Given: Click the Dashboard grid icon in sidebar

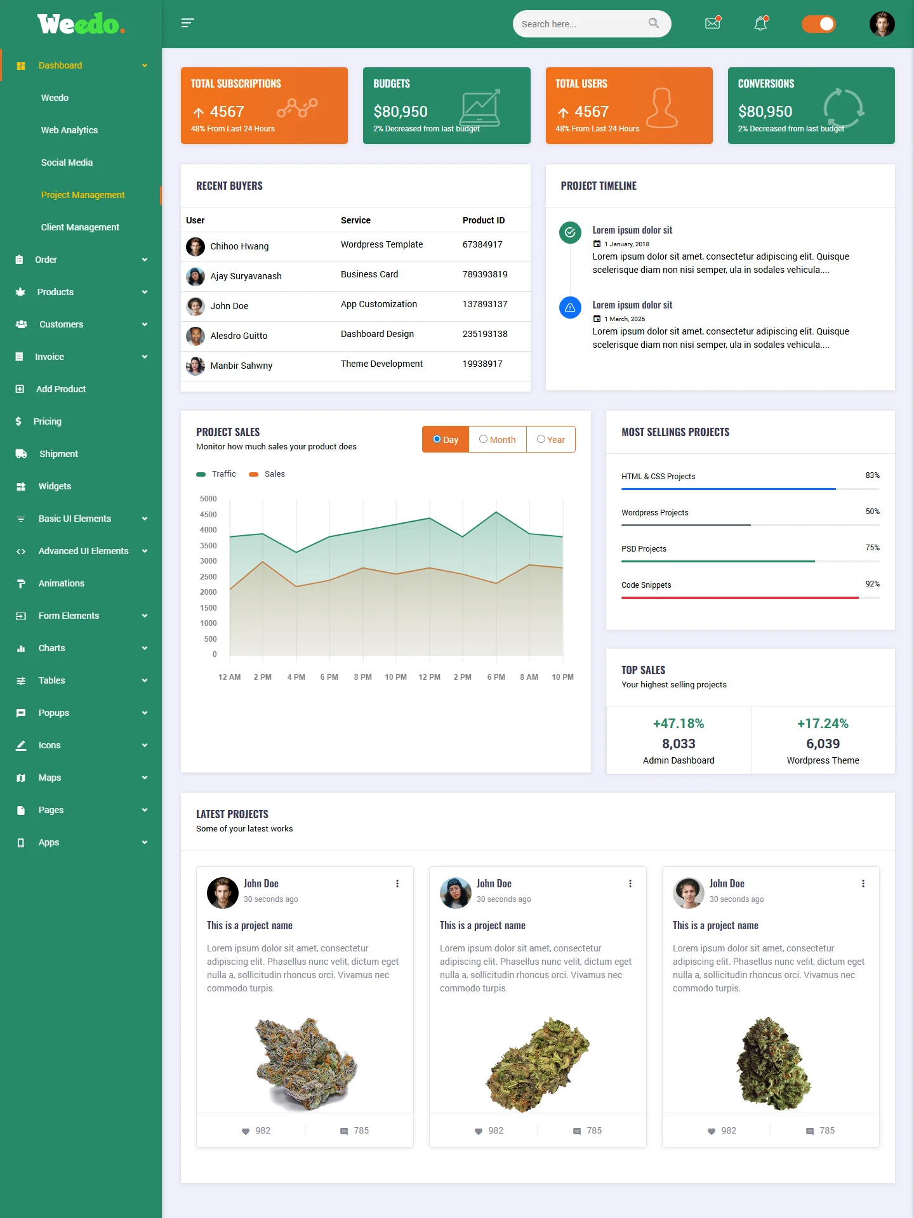Looking at the screenshot, I should coord(21,65).
